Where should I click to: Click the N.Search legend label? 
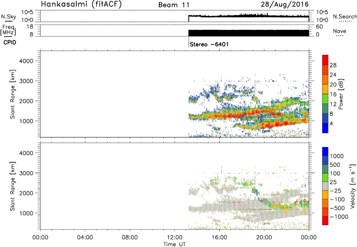345,16
